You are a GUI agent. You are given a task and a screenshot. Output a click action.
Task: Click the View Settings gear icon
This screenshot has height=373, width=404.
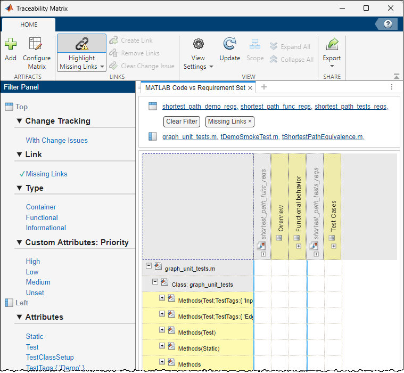tap(198, 45)
